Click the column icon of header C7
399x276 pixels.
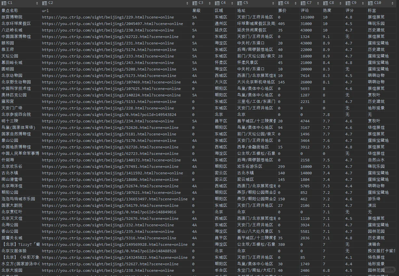click(x=303, y=3)
